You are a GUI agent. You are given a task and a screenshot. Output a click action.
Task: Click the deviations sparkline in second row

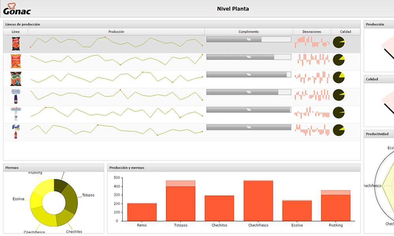(312, 60)
